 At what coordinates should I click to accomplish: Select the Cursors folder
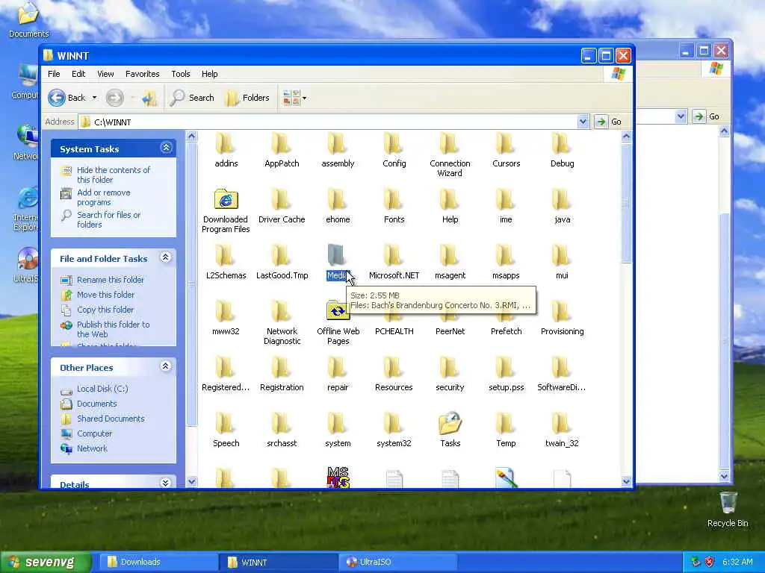[x=506, y=151]
